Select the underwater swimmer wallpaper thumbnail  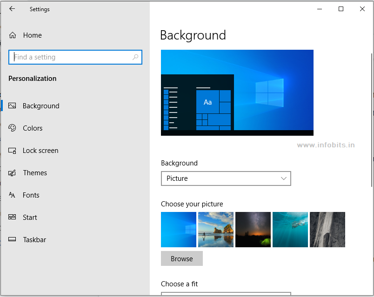click(290, 230)
